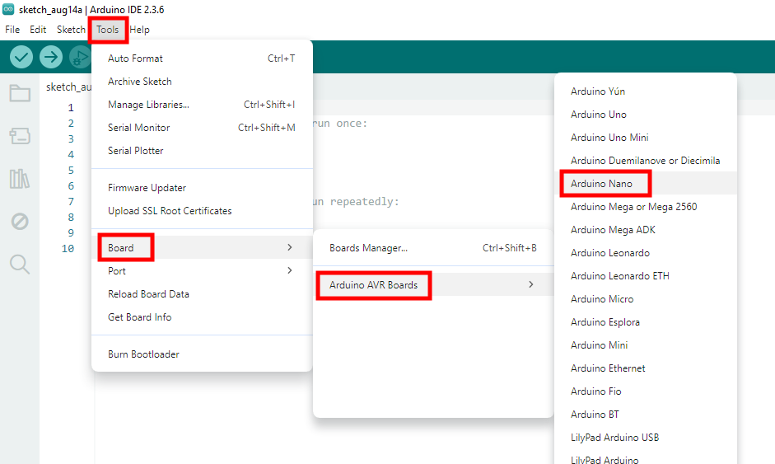Image resolution: width=775 pixels, height=464 pixels.
Task: Start the Debug play icon
Action: pyautogui.click(x=80, y=58)
